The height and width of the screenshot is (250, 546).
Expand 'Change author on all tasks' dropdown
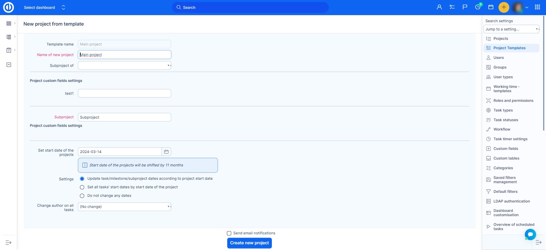point(125,207)
